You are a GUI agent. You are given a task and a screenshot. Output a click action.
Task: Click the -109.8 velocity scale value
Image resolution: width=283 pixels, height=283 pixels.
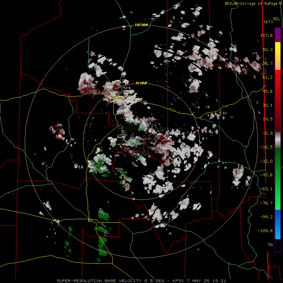click(265, 231)
